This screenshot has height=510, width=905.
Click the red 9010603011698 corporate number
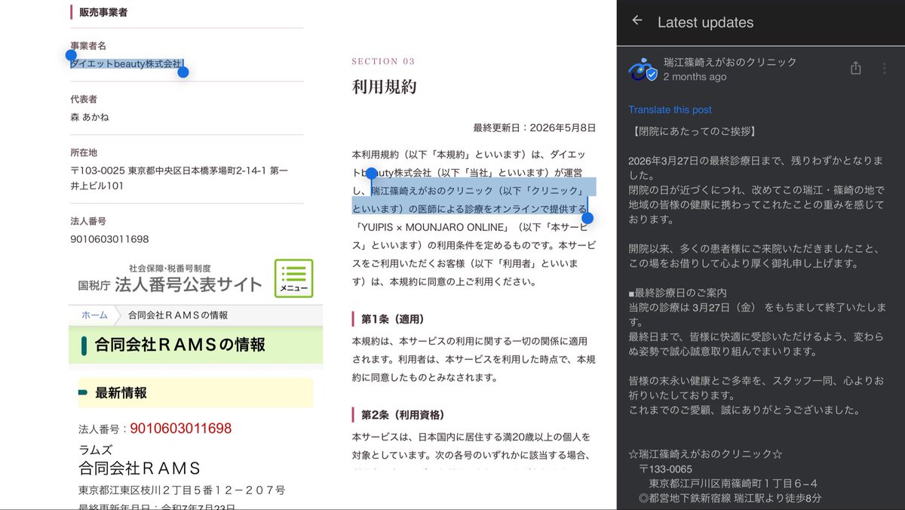click(x=180, y=429)
